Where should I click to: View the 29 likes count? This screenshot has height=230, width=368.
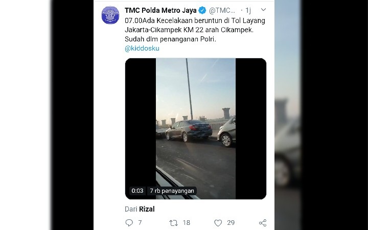pyautogui.click(x=231, y=223)
